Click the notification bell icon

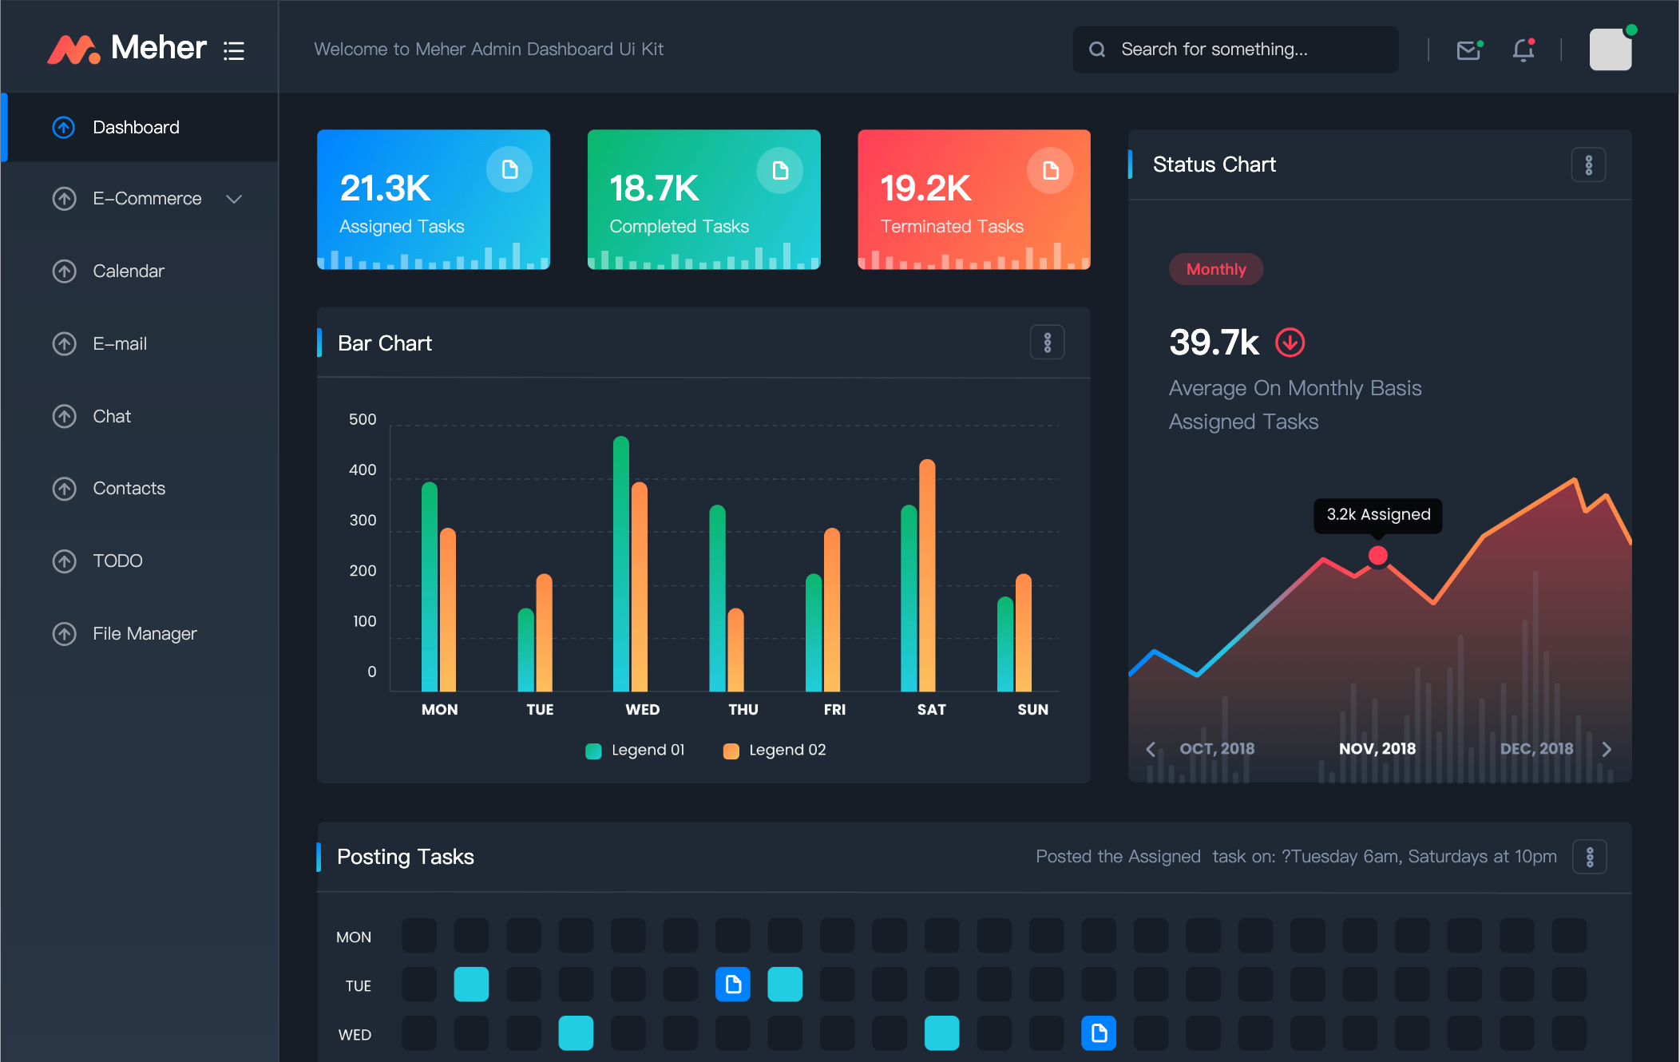coord(1523,50)
